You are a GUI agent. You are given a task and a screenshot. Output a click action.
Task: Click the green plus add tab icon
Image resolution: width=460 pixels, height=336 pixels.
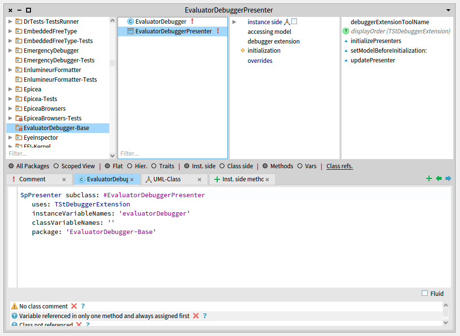429,179
